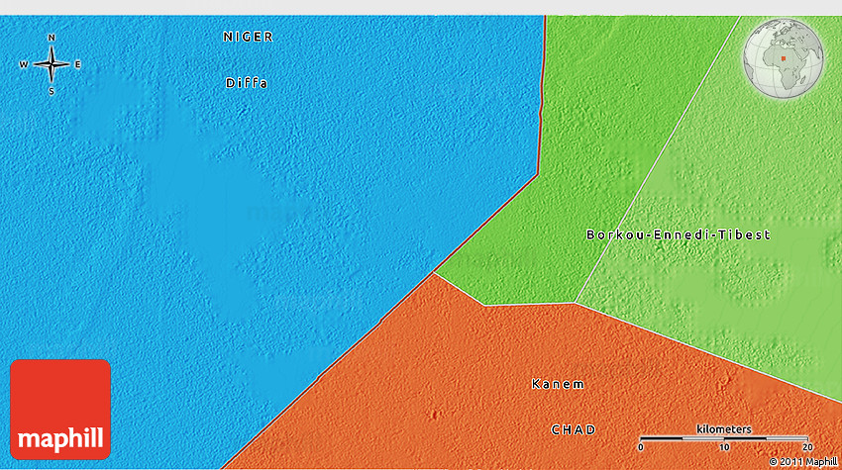This screenshot has height=470, width=842.
Task: Click the compass rose icon
Action: [x=52, y=64]
